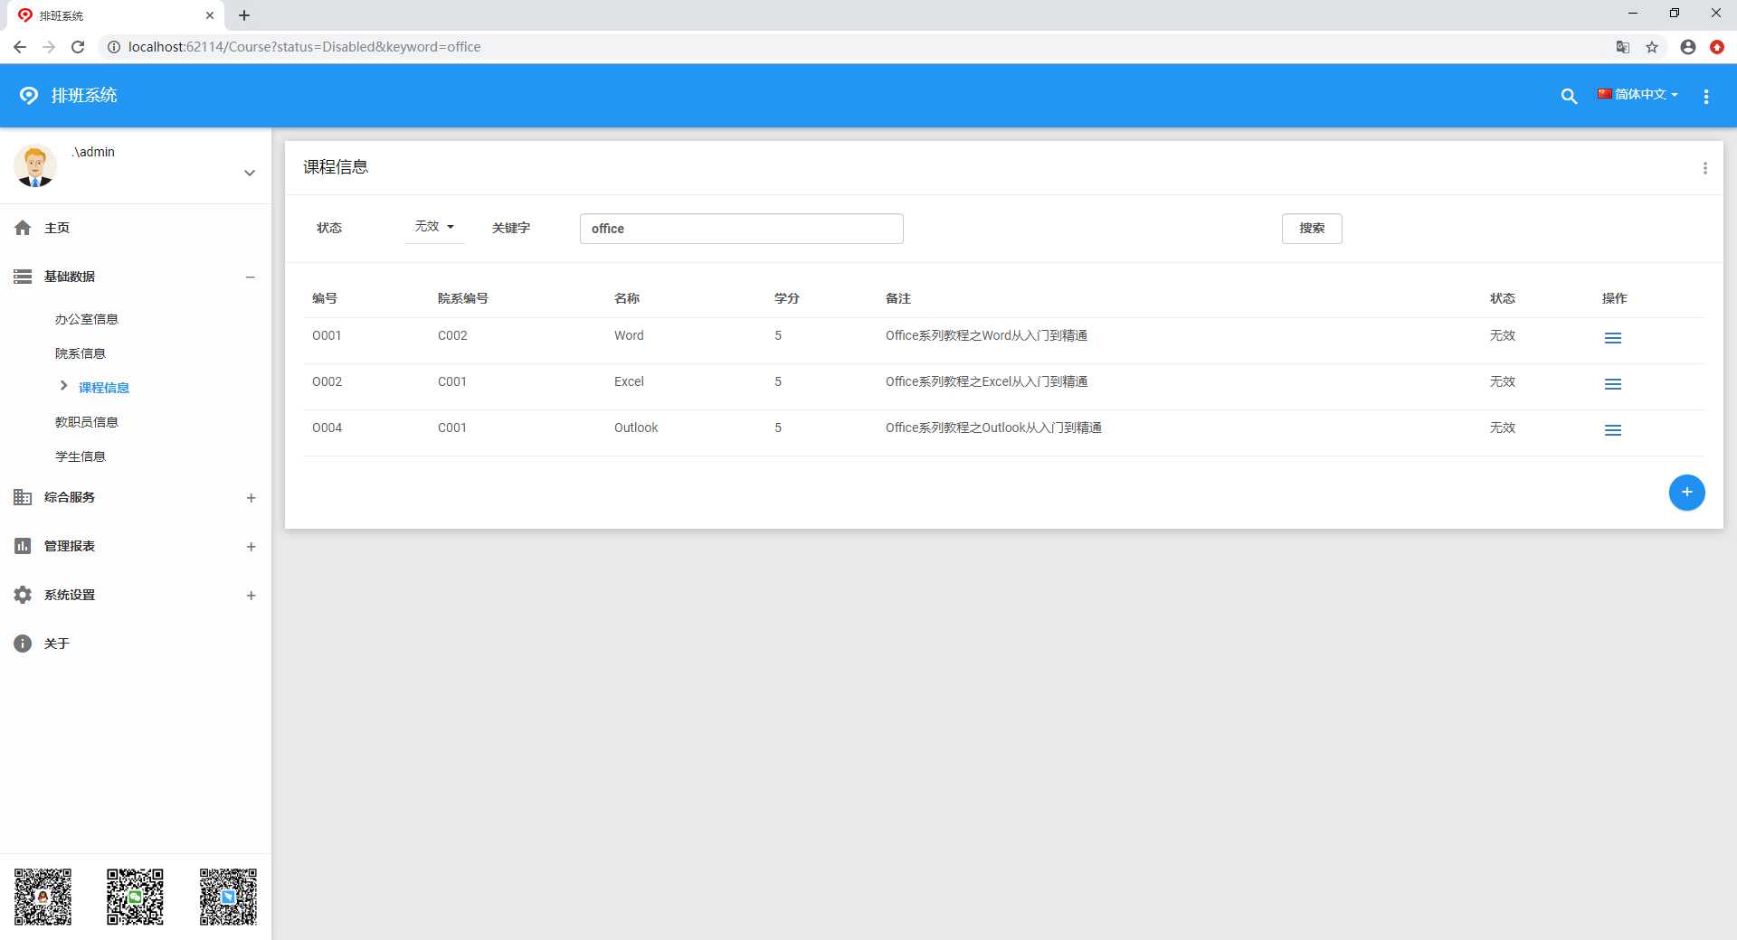Focus the keyword input containing office
The width and height of the screenshot is (1737, 940).
tap(742, 229)
